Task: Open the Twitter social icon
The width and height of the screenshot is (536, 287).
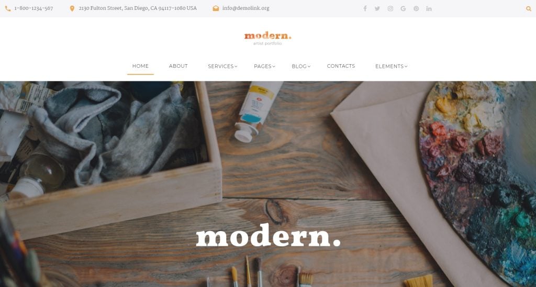Action: tap(377, 8)
